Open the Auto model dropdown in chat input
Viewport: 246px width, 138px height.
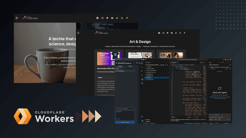point(216,120)
